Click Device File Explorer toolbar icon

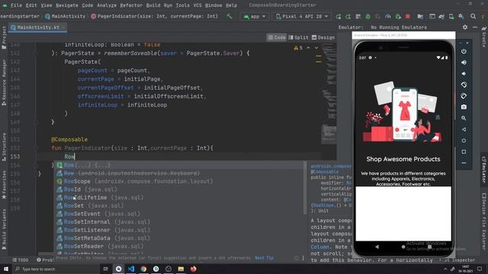pos(420,16)
